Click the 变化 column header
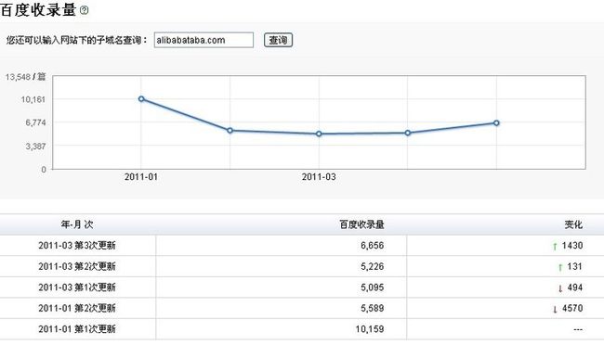The width and height of the screenshot is (604, 345). coord(573,224)
